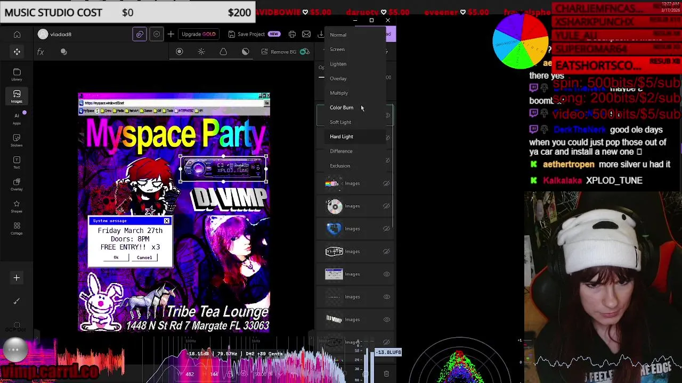This screenshot has width=682, height=383.
Task: Choose Difference blend mode
Action: 355,151
